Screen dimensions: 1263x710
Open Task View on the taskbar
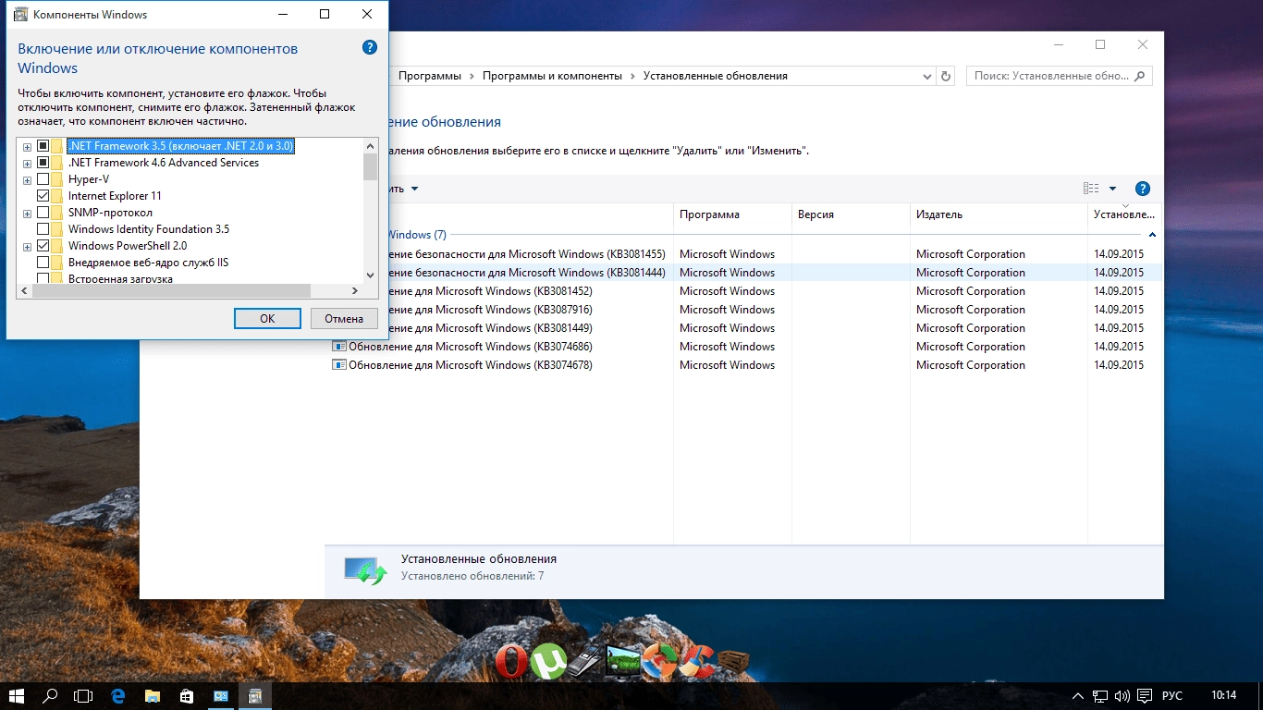[x=84, y=696]
